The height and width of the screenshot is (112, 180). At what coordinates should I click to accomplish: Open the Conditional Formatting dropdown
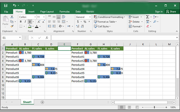110,17
